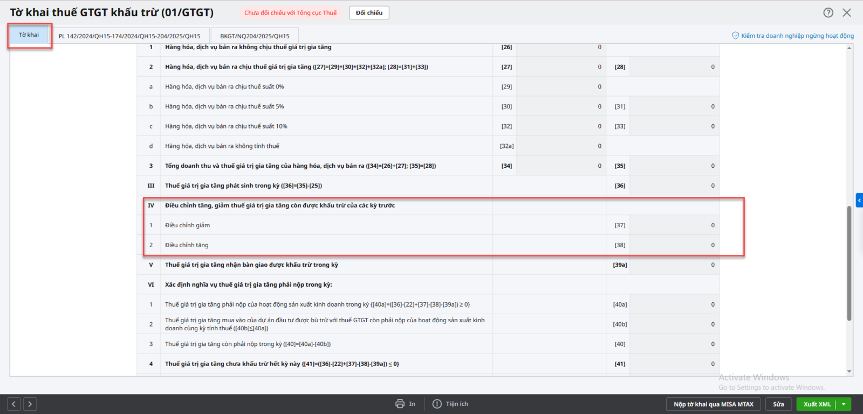863x414 pixels.
Task: Open PL 142/2024/QH15 appendix tab
Action: 129,36
